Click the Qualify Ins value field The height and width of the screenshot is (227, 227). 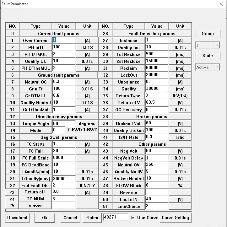coord(157,47)
